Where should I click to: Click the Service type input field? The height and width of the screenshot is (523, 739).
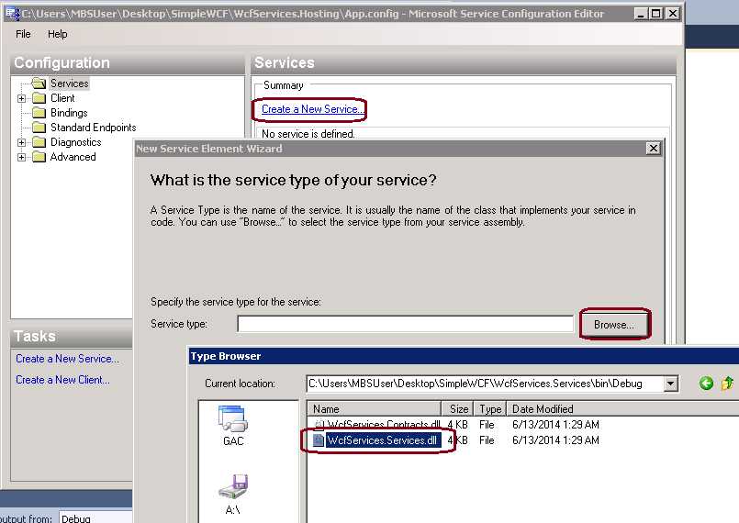[406, 324]
